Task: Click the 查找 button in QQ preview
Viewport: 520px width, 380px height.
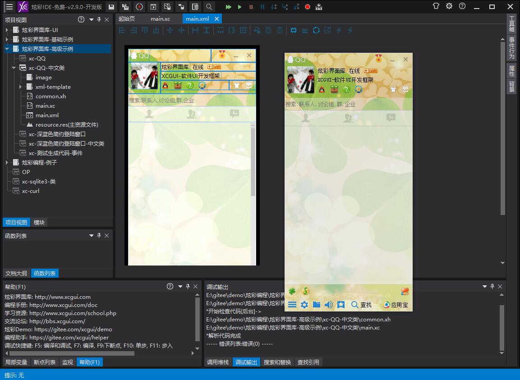Action: pos(362,305)
